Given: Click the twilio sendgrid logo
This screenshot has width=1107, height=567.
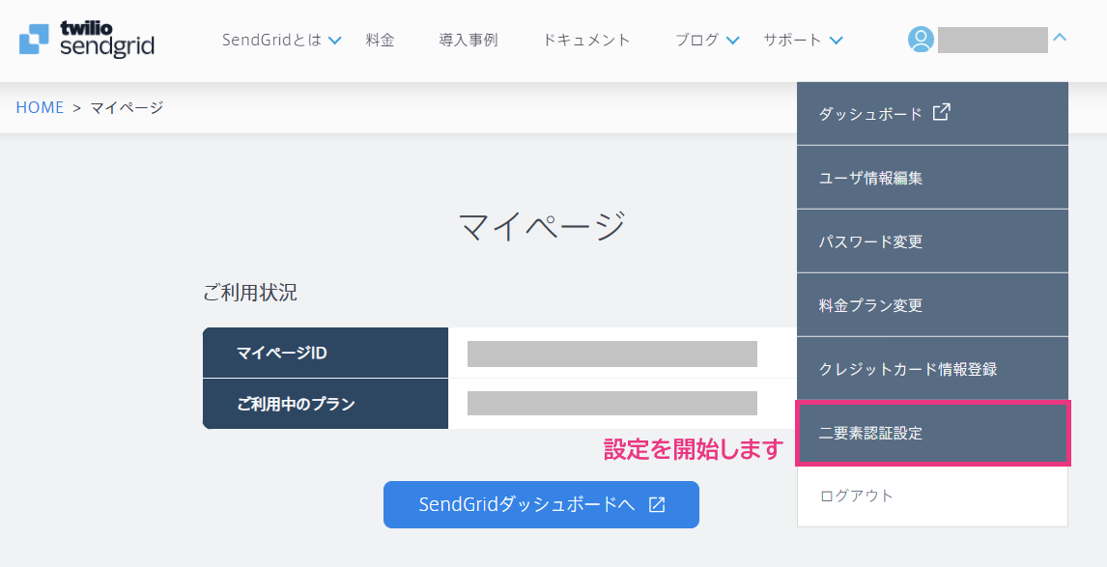Looking at the screenshot, I should click(86, 40).
